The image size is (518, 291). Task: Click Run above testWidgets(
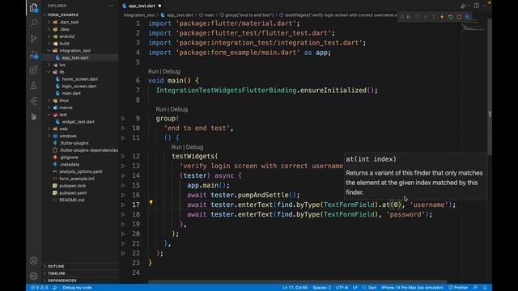pos(176,147)
